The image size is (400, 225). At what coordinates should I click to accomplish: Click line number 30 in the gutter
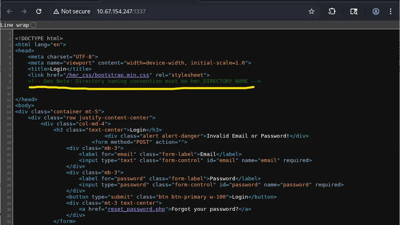tap(9, 209)
